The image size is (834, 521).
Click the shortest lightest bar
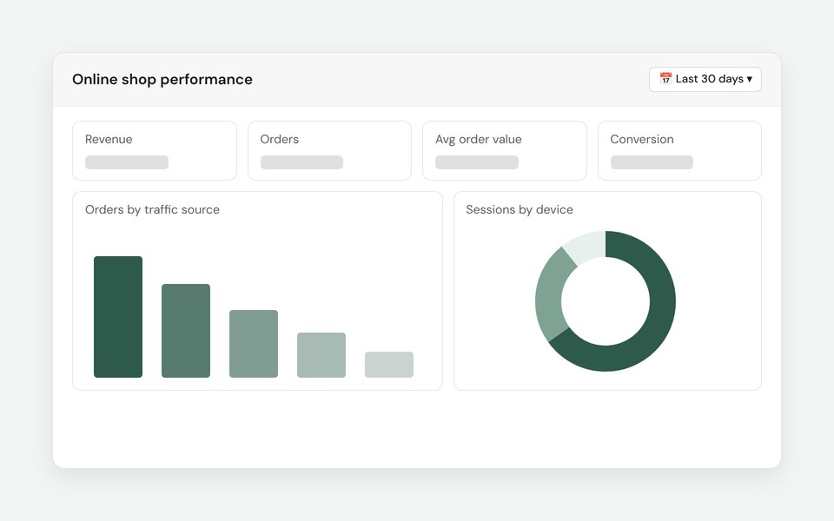[389, 365]
